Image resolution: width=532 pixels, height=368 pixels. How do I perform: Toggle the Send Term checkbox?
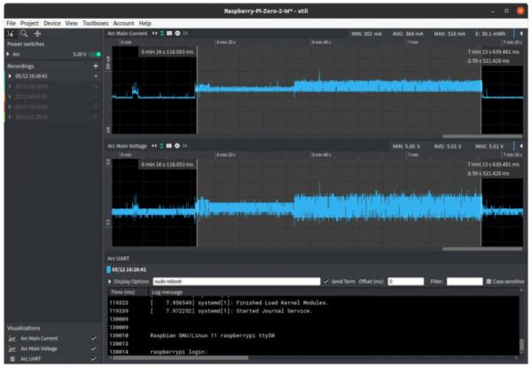pos(326,281)
